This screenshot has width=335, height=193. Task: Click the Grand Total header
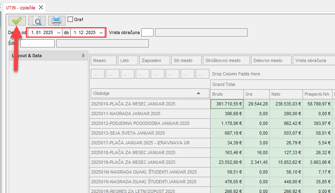point(273,84)
